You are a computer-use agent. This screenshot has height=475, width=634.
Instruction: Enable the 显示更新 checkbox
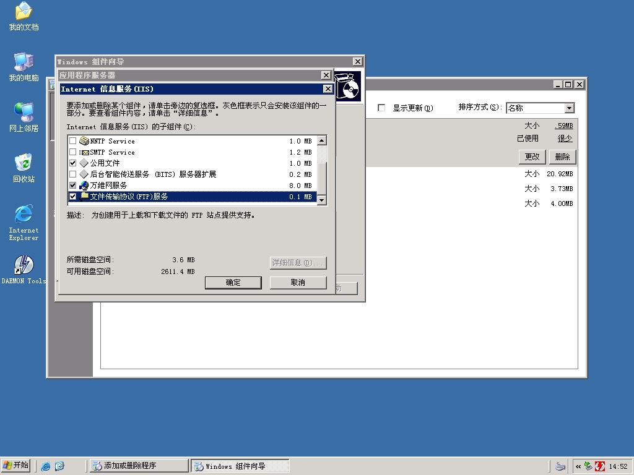tap(381, 108)
